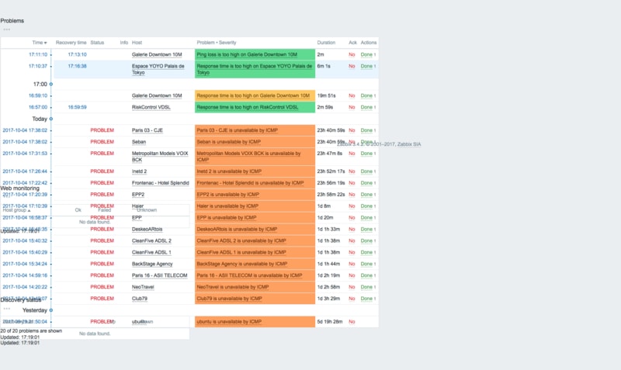621x370 pixels.
Task: Open host CleanFive ADSL 2
Action: click(151, 240)
